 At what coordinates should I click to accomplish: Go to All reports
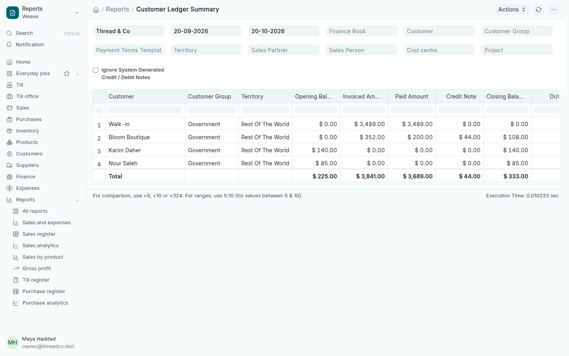(x=35, y=211)
